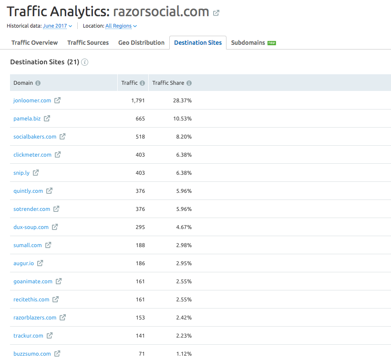The width and height of the screenshot is (391, 359).
Task: Open the Geo Distribution tab
Action: (x=141, y=42)
